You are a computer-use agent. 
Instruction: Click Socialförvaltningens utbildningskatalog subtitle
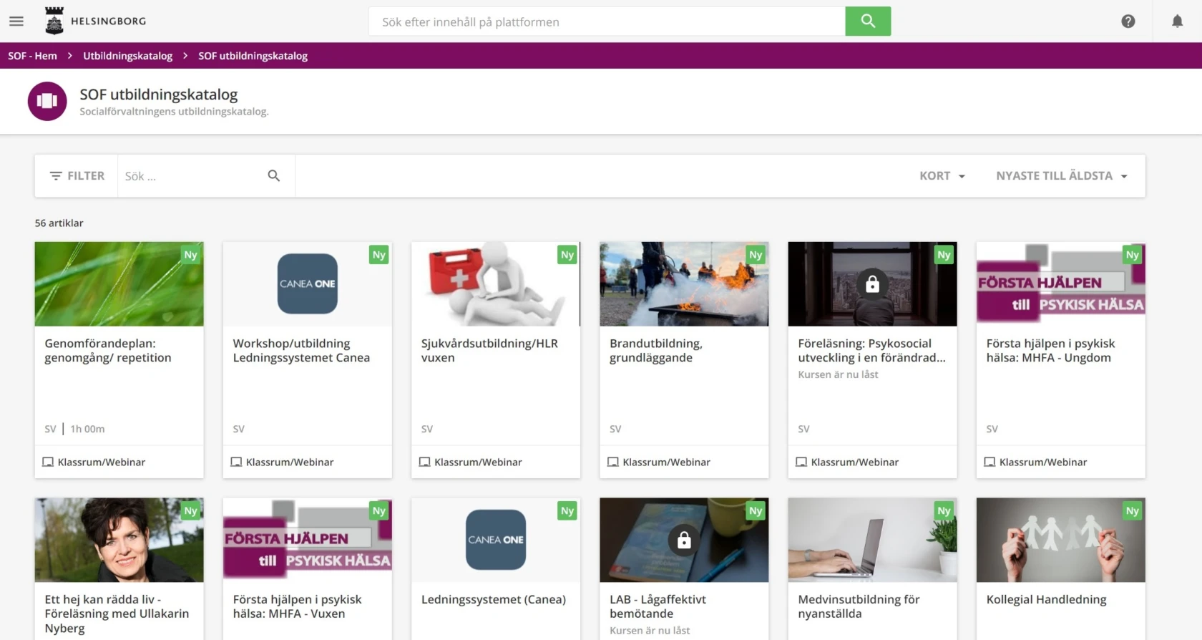(174, 112)
